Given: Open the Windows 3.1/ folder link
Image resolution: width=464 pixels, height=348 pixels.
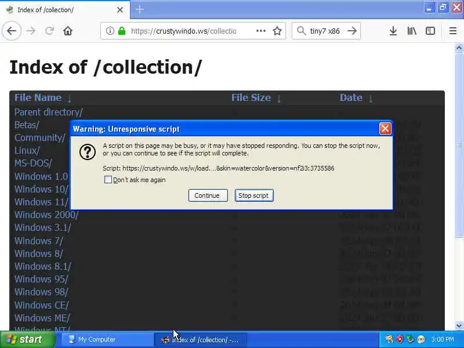Looking at the screenshot, I should pos(42,227).
